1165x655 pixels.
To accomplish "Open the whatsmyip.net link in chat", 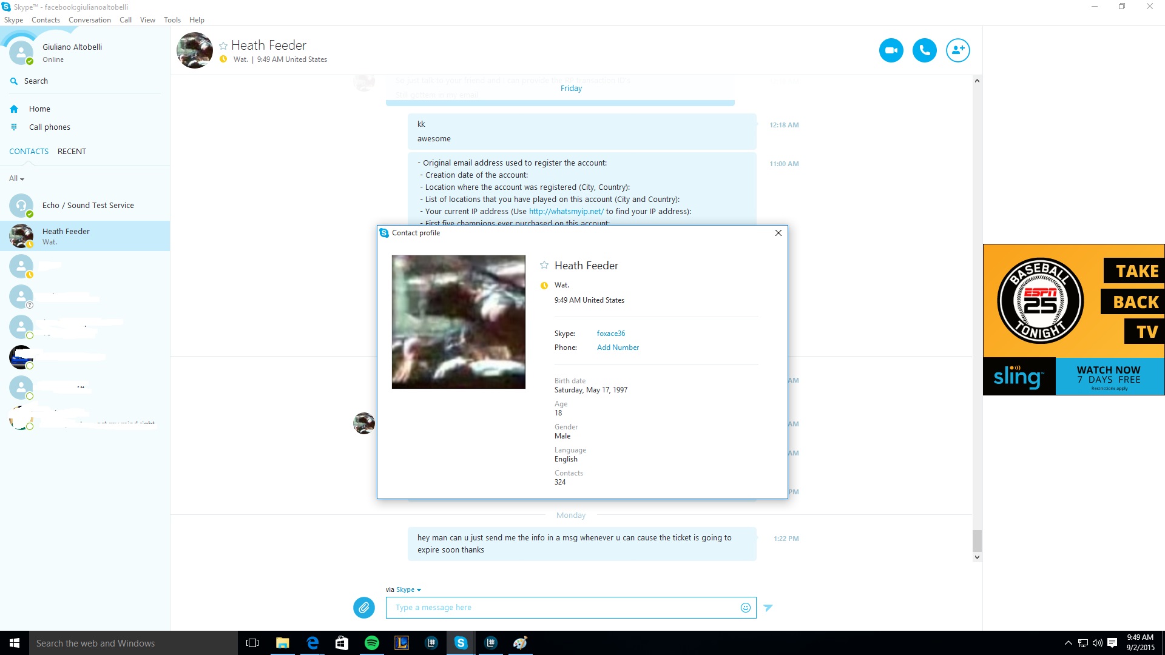I will (566, 212).
